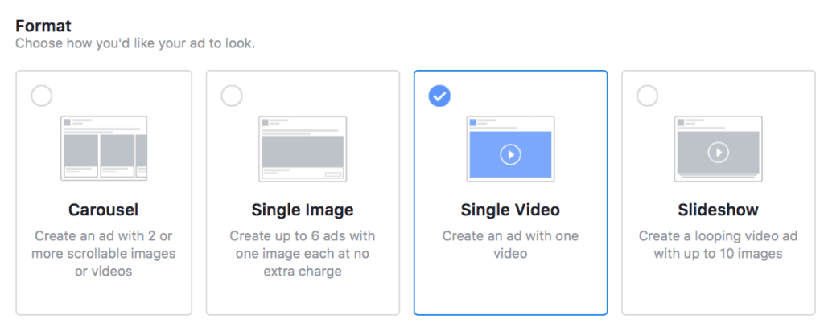Click the Slideshow layout preview icon
Viewport: 824px width, 331px height.
click(718, 148)
